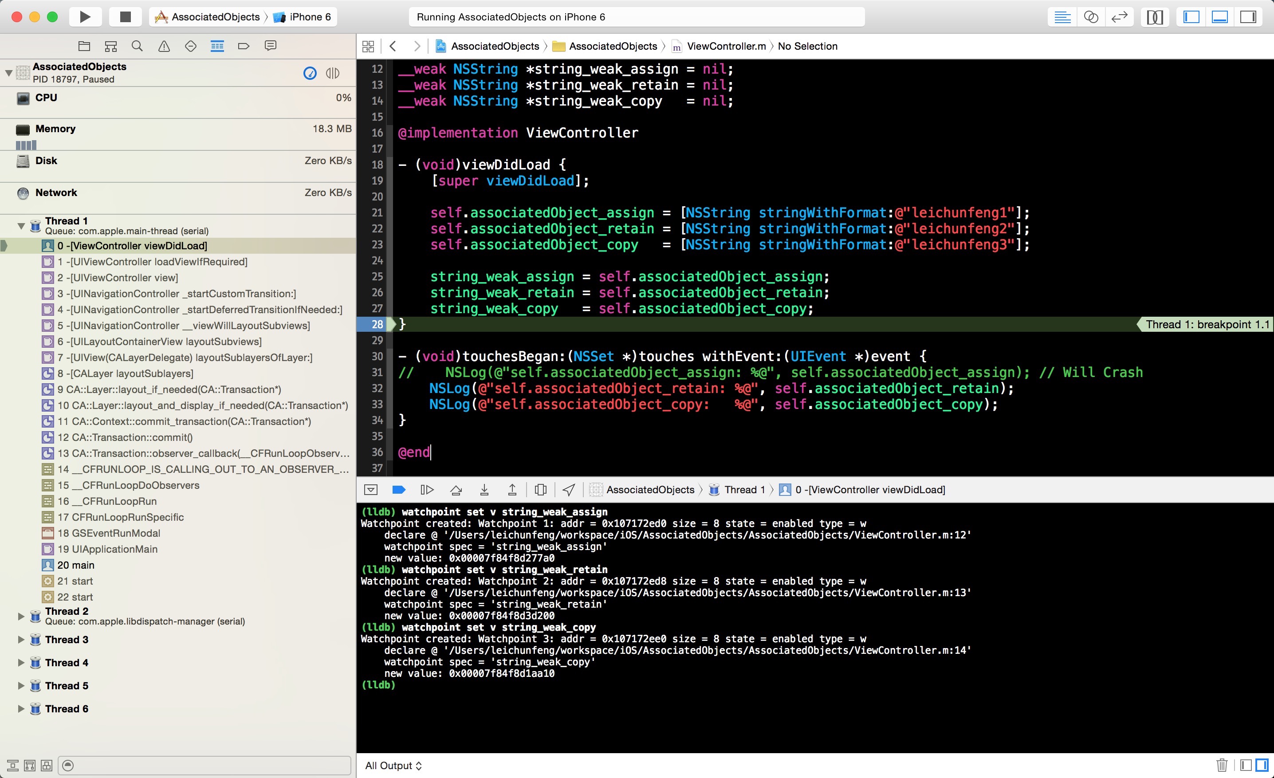Click the debug Step Over button
Viewport: 1274px width, 778px height.
456,490
